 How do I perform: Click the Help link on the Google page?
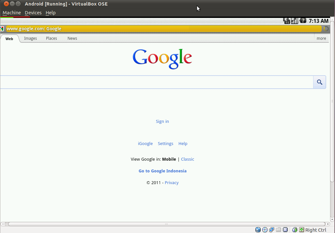click(x=183, y=143)
